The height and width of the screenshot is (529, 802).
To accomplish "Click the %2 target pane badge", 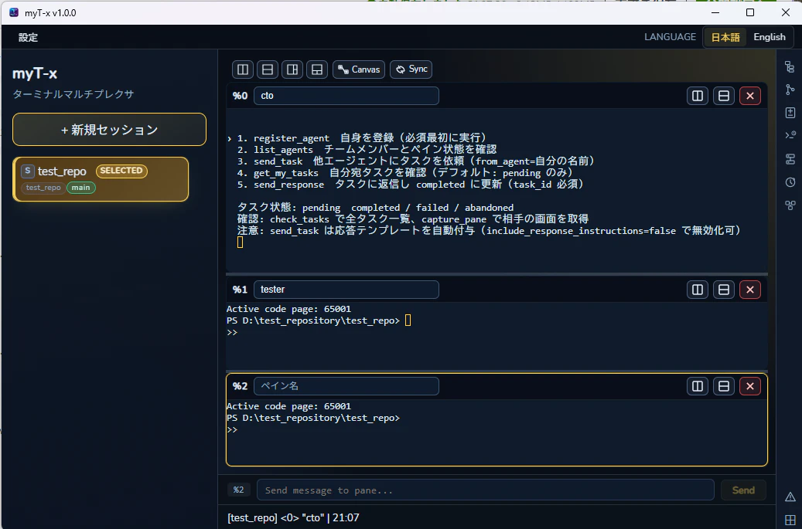I will point(238,490).
